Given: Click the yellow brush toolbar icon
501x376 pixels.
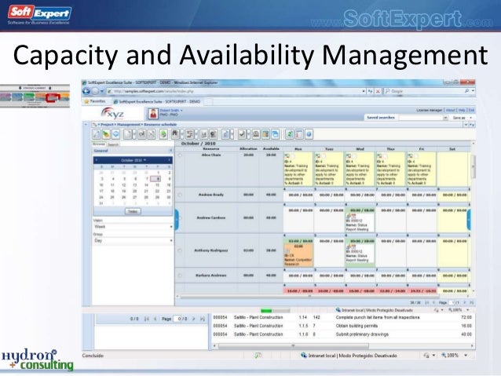Looking at the screenshot, I should click(106, 134).
